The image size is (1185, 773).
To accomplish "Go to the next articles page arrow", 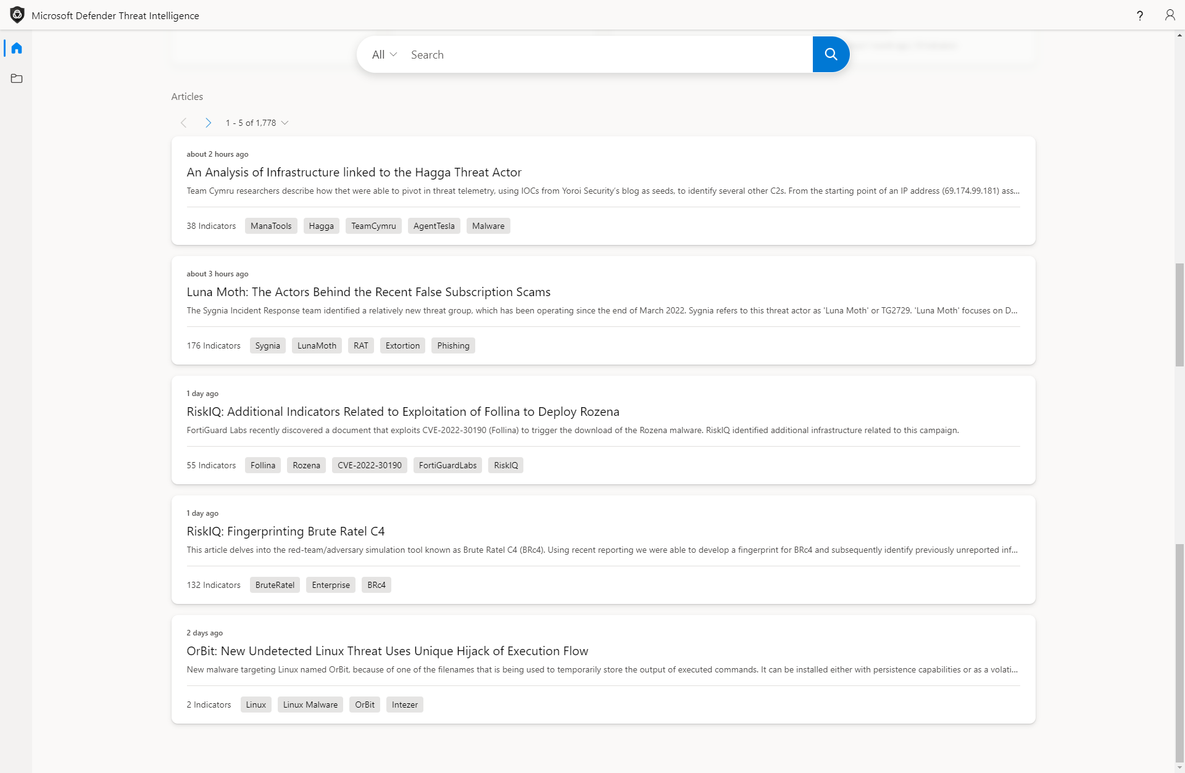I will point(209,123).
